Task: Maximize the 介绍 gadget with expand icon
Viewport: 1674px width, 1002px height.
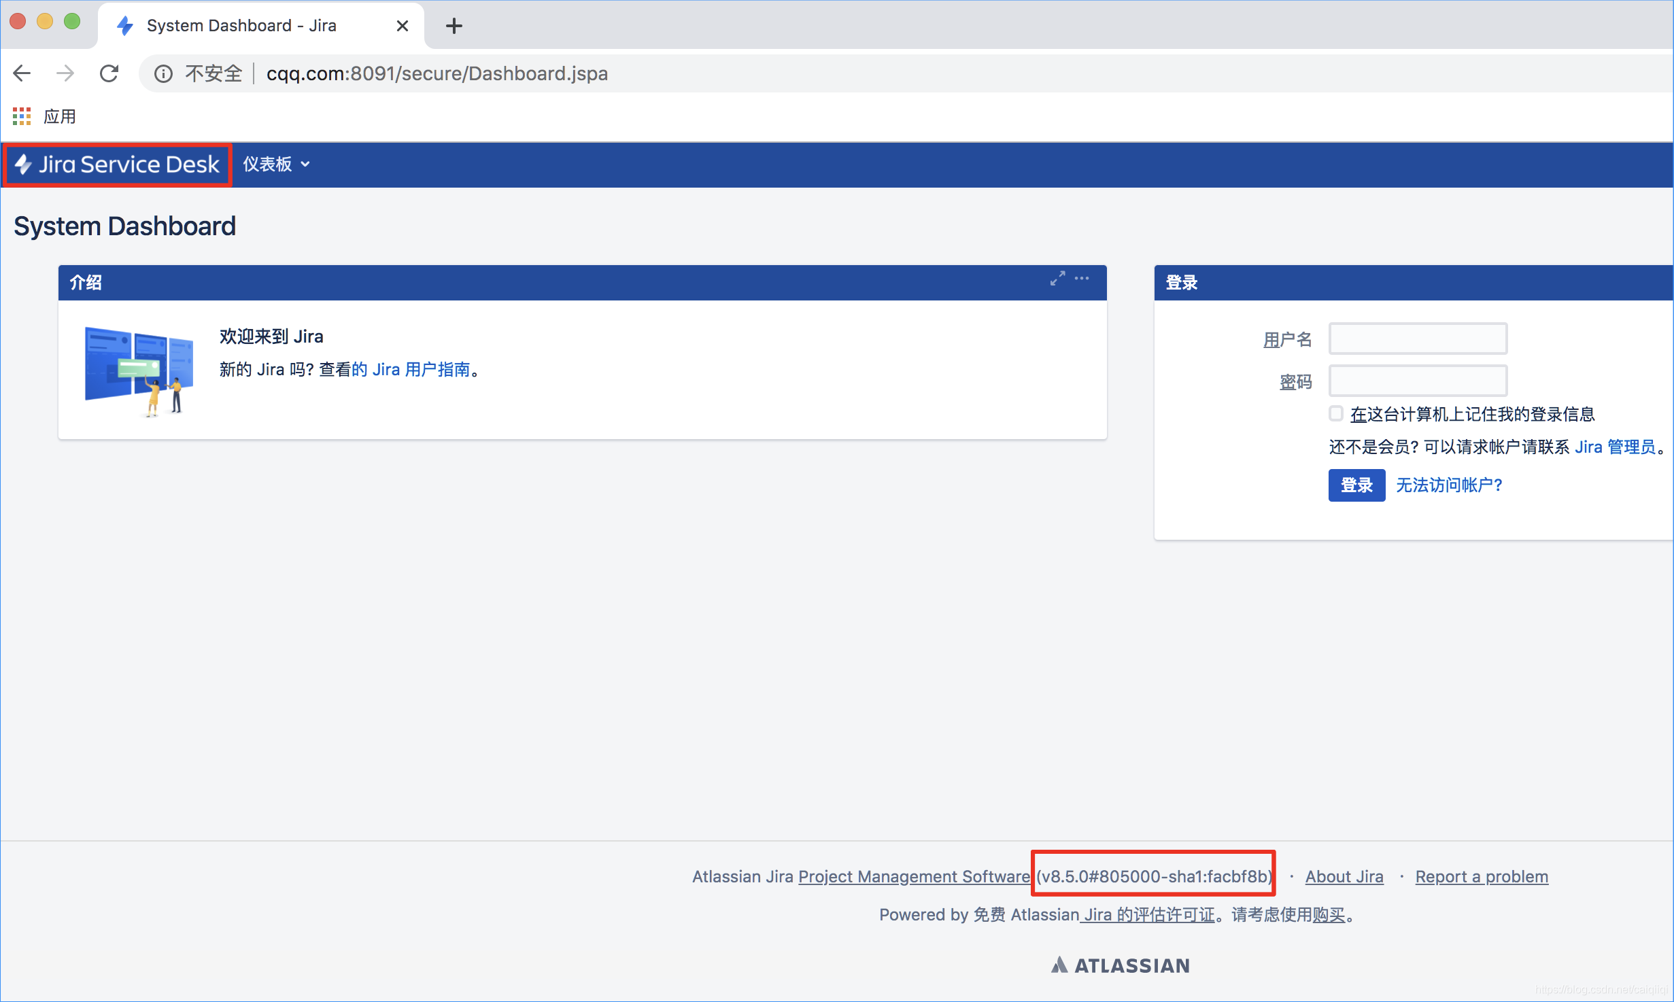Action: (1057, 279)
